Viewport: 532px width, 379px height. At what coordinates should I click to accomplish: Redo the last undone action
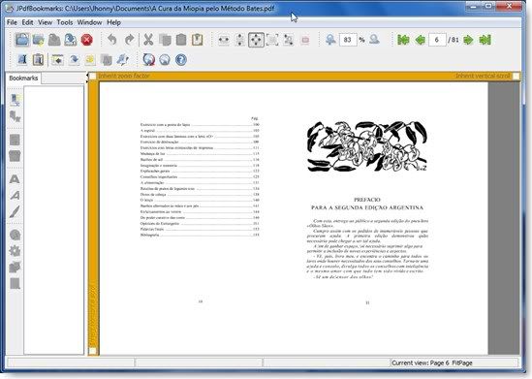coord(129,40)
